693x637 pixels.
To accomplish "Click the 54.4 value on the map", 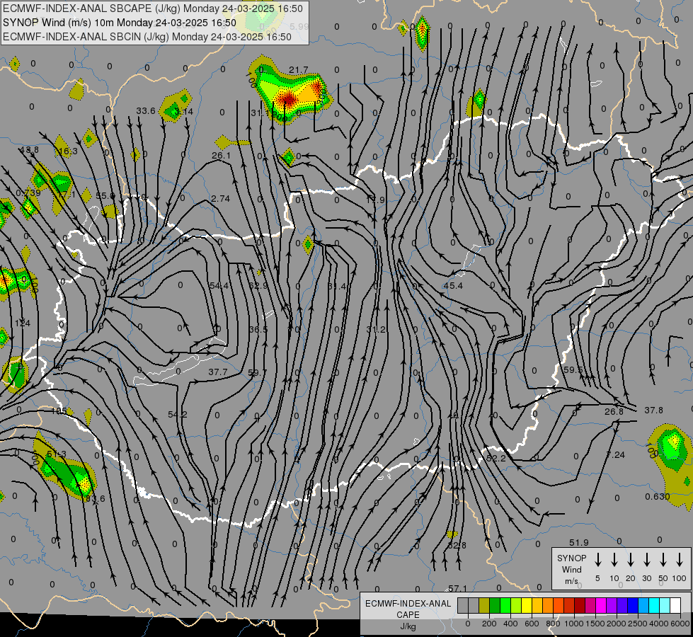I will (219, 285).
